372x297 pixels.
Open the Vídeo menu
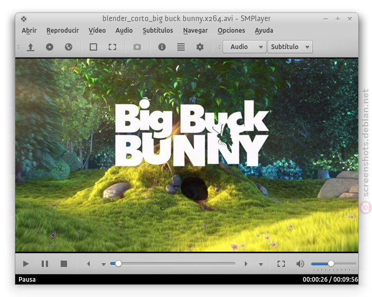(x=97, y=31)
